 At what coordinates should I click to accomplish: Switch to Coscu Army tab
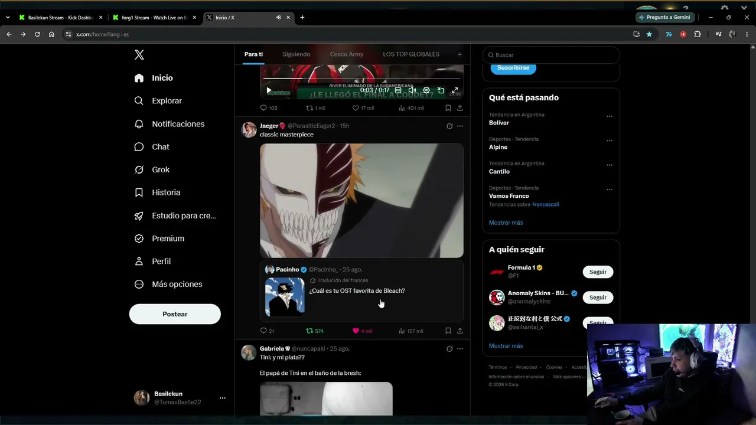(347, 54)
